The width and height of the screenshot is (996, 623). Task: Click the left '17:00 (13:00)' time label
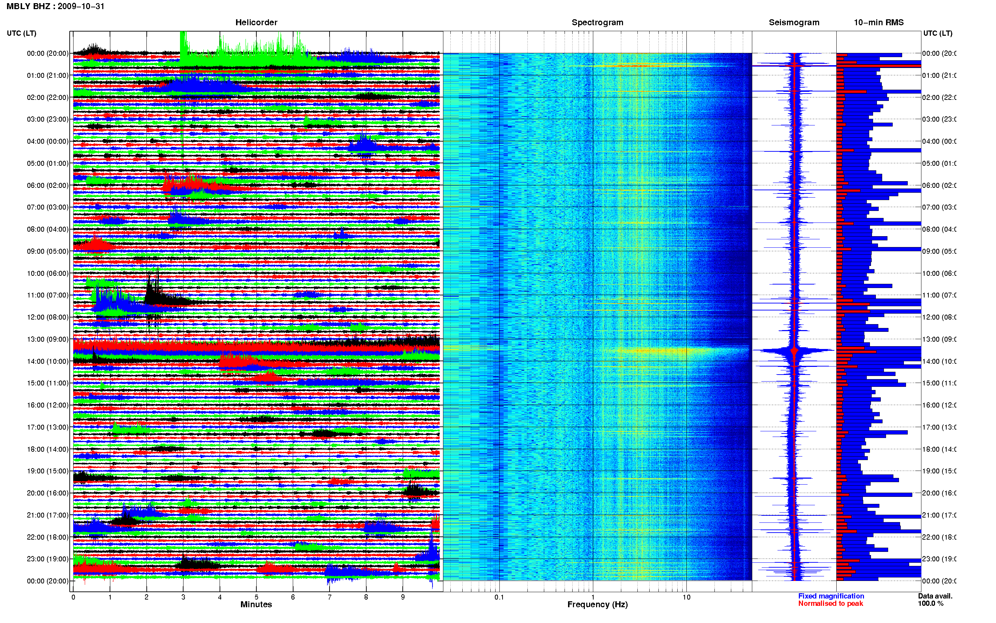click(x=48, y=427)
